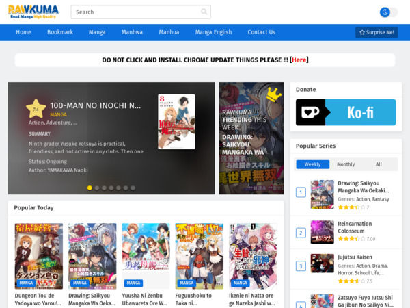Click star rating of Jujutsu Kaisen
The height and width of the screenshot is (308, 410).
tap(351, 281)
